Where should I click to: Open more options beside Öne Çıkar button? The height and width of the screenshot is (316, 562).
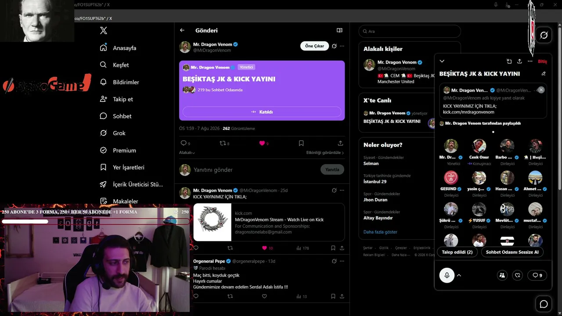342,46
